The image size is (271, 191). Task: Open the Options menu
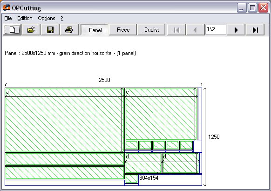click(47, 18)
